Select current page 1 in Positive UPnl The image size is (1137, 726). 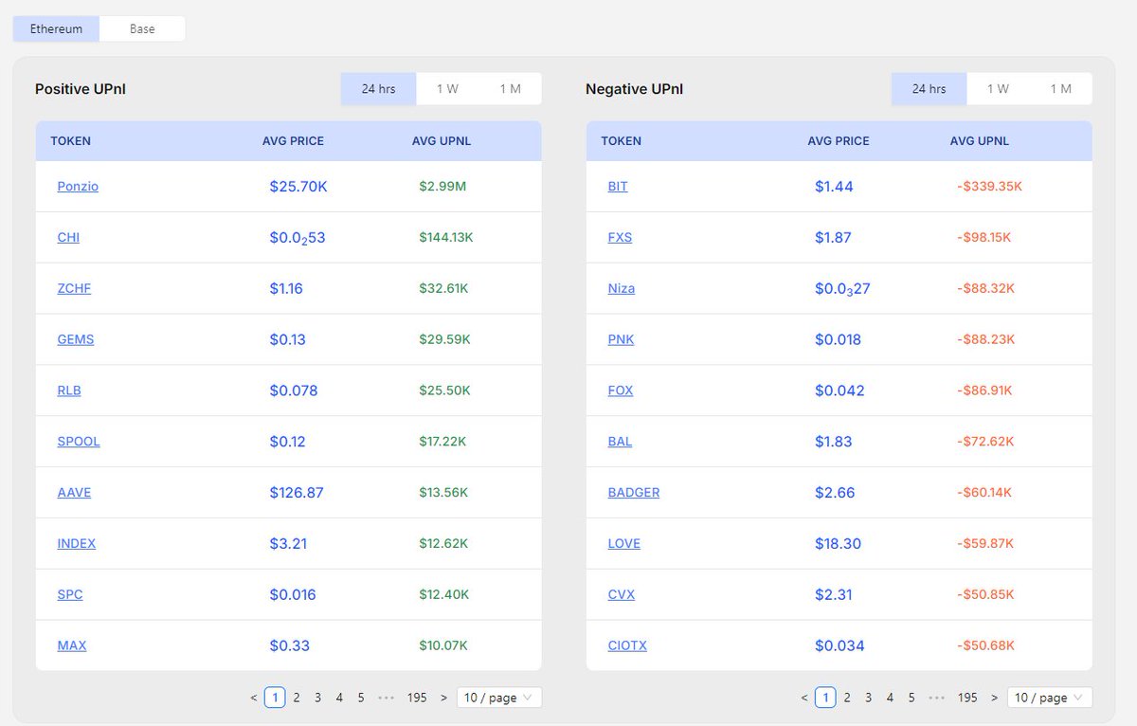coord(275,698)
